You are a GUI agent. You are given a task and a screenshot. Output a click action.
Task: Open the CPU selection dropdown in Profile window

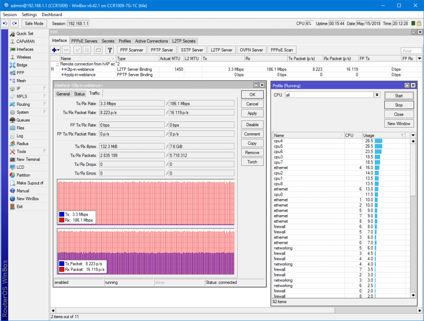pyautogui.click(x=377, y=95)
